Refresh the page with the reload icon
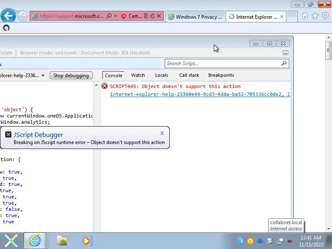 152,16
